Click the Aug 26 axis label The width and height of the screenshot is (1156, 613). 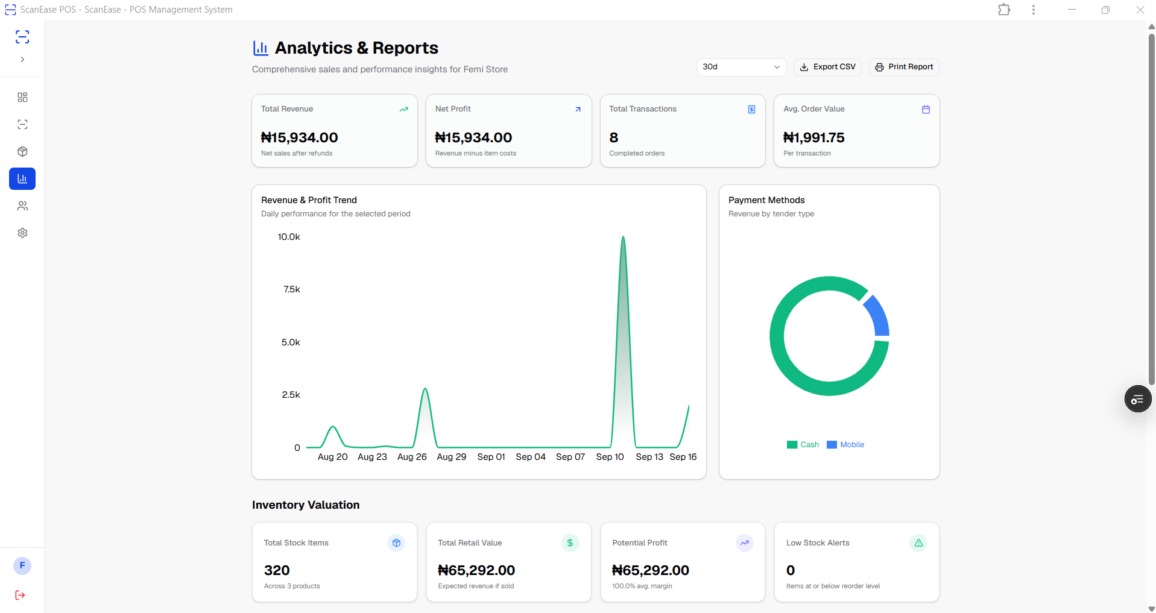tap(412, 457)
